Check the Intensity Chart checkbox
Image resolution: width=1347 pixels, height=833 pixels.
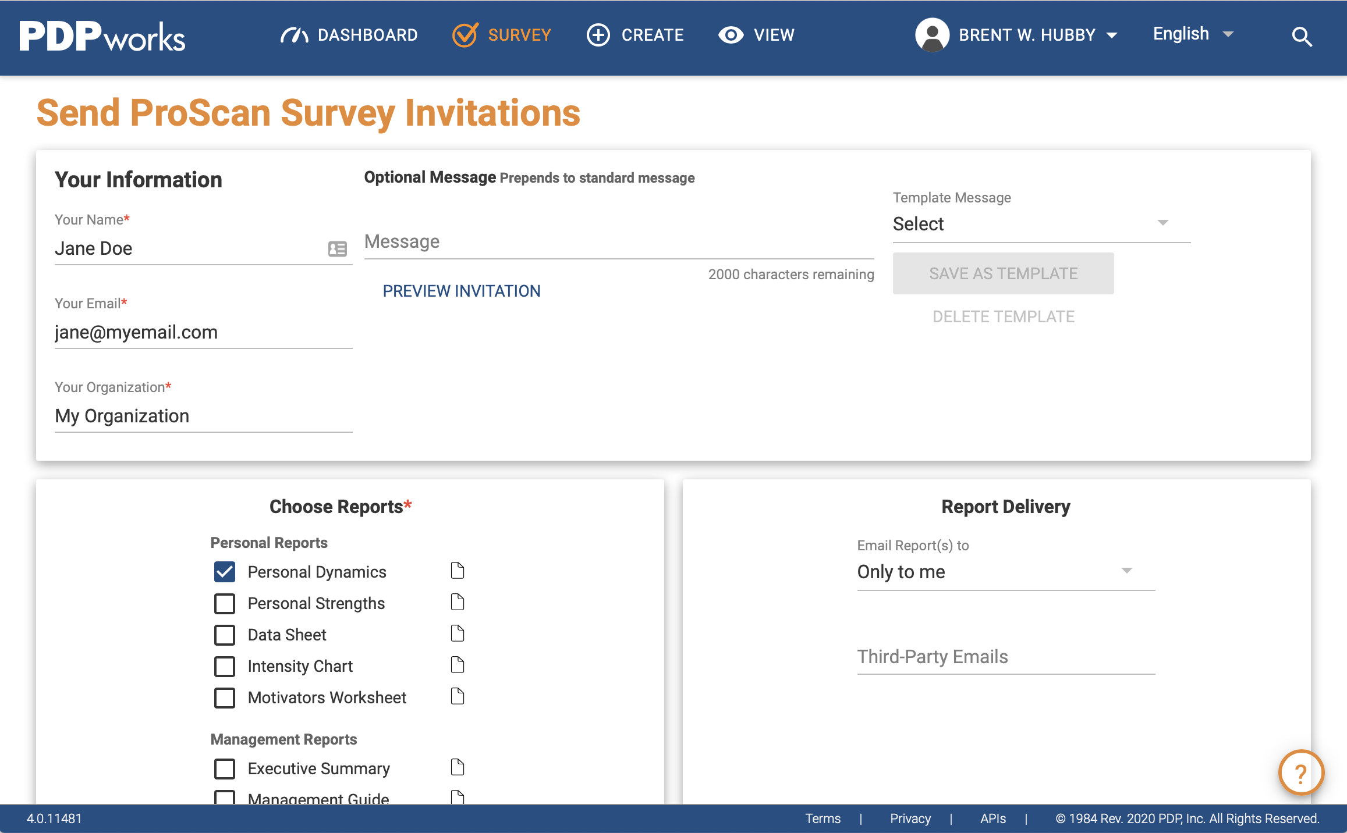pyautogui.click(x=225, y=666)
